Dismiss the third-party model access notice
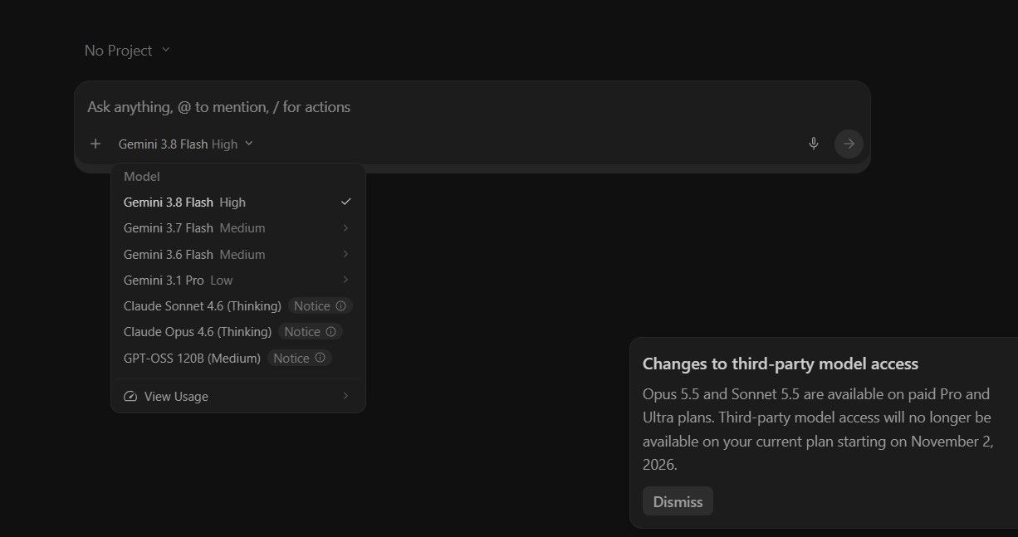 pyautogui.click(x=678, y=501)
